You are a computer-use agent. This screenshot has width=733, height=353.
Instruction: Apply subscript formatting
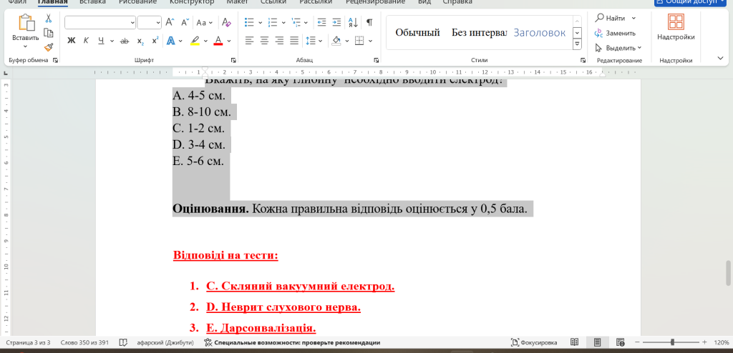point(140,41)
